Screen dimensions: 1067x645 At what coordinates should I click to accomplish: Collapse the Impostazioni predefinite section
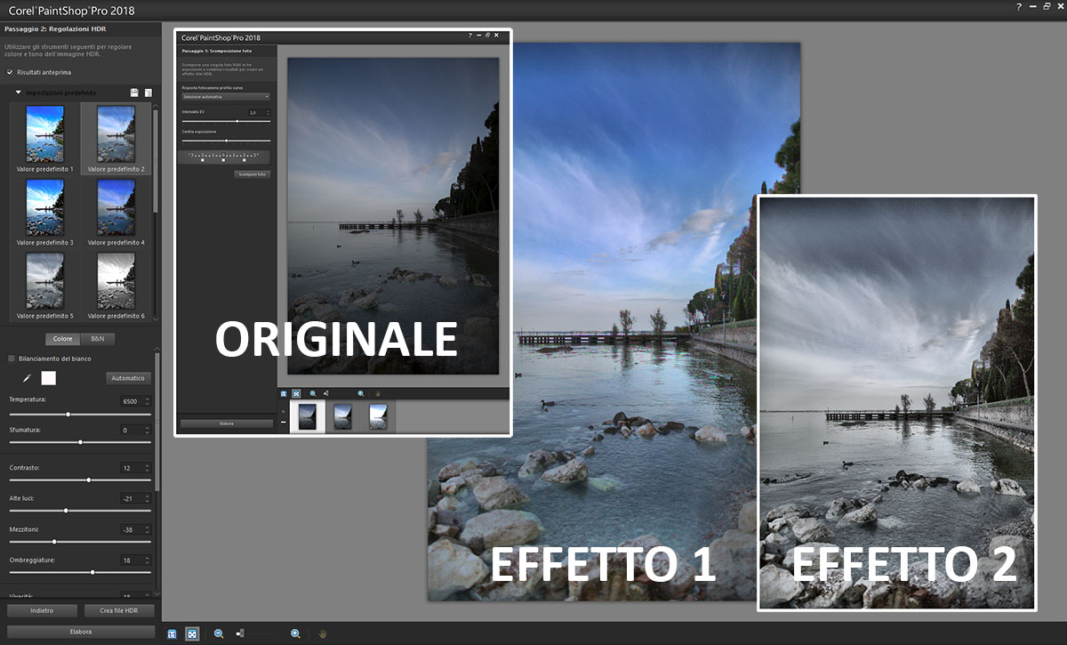pyautogui.click(x=18, y=93)
